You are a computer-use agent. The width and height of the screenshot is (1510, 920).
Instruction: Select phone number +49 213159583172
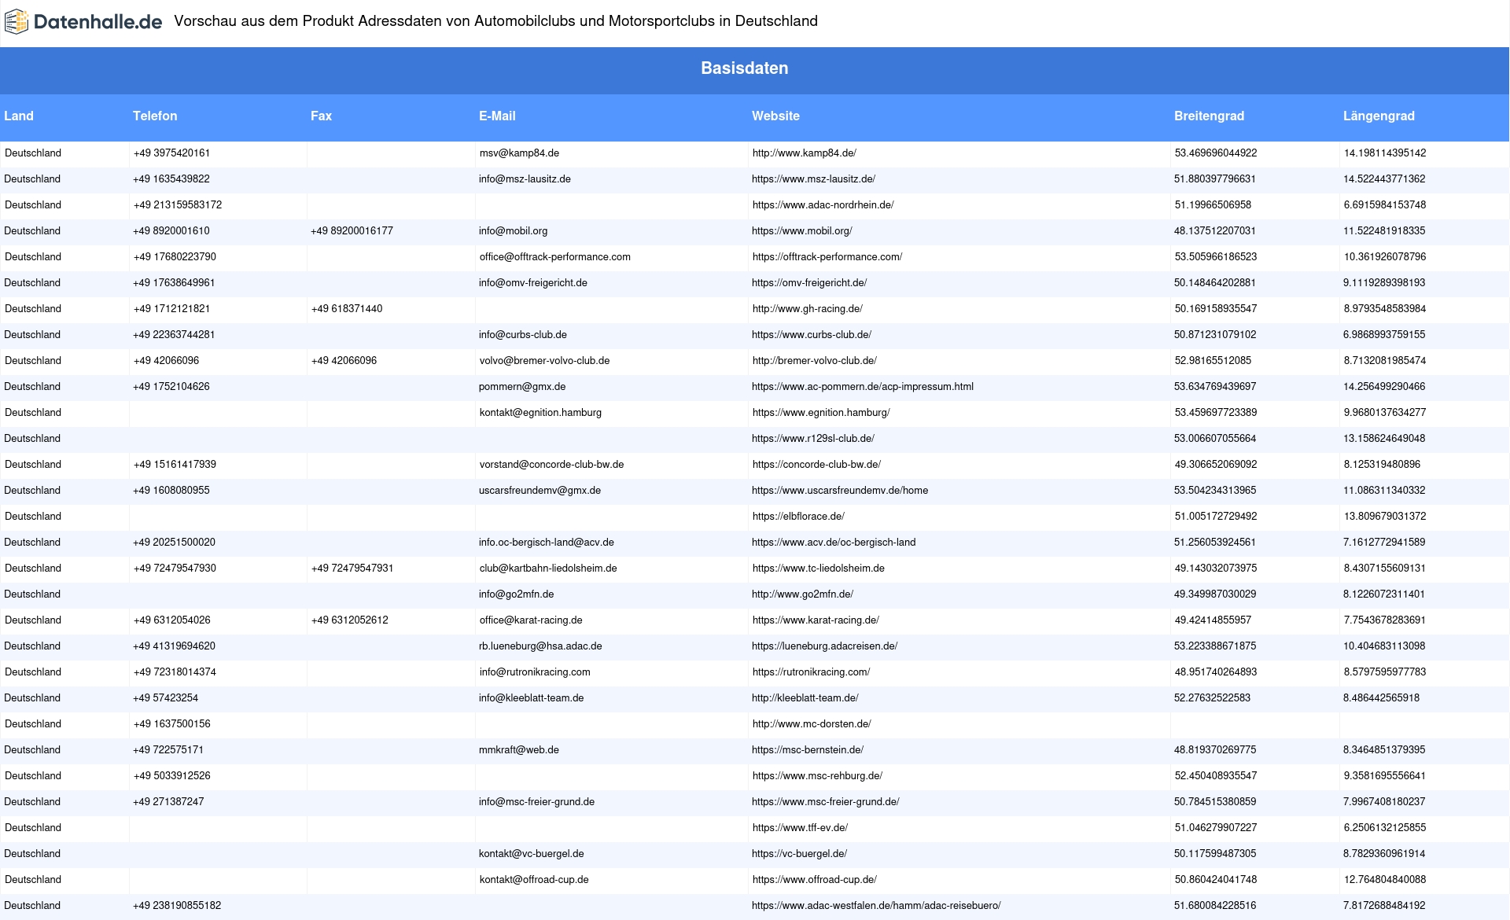[178, 205]
